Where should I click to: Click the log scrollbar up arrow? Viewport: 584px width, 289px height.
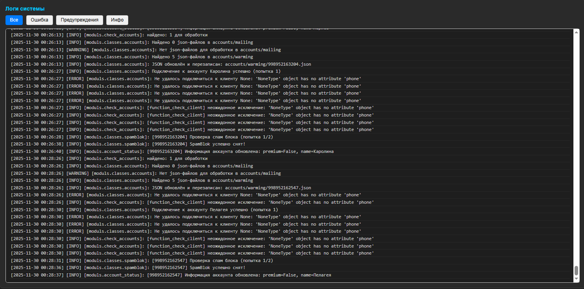[576, 32]
